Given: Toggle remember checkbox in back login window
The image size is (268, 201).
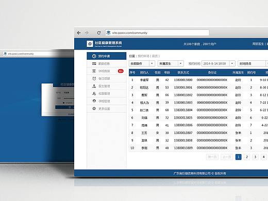Looking at the screenshot, I should pyautogui.click(x=63, y=103).
